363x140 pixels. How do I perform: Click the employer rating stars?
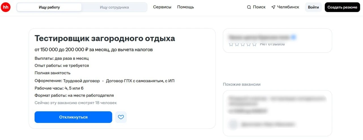tap(242, 44)
